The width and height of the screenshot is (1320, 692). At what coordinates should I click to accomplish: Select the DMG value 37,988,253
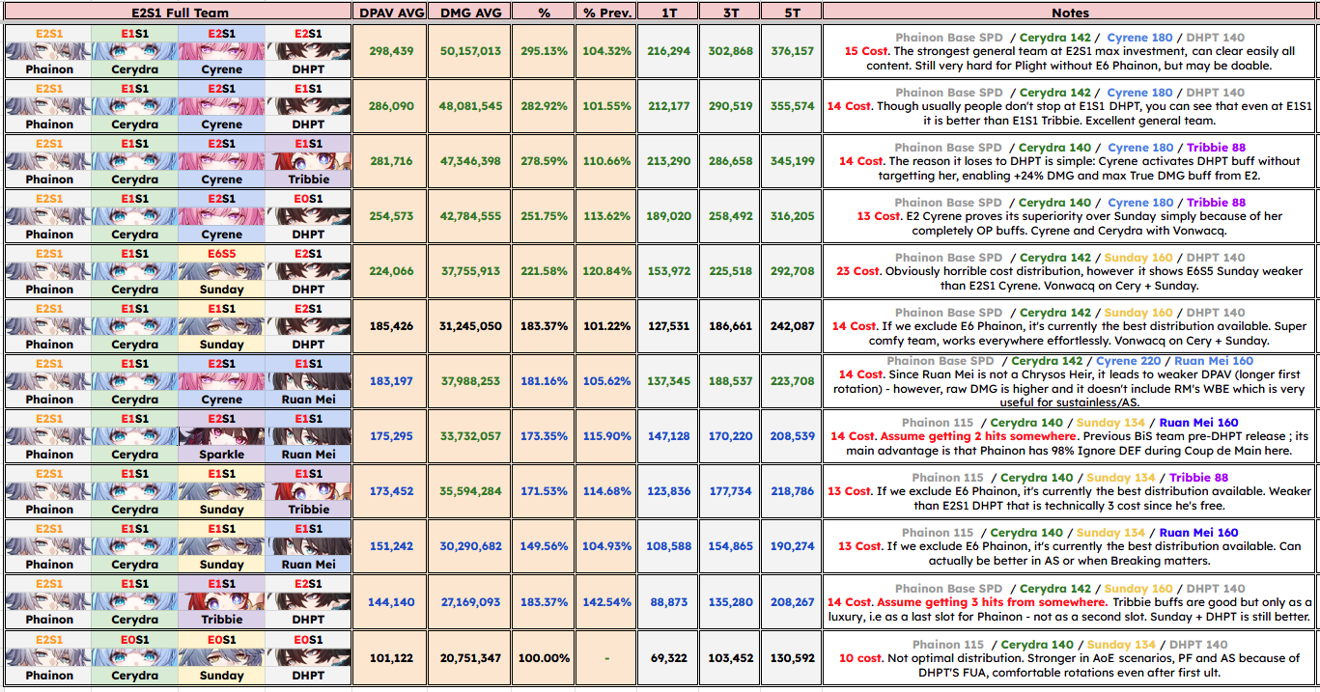470,381
